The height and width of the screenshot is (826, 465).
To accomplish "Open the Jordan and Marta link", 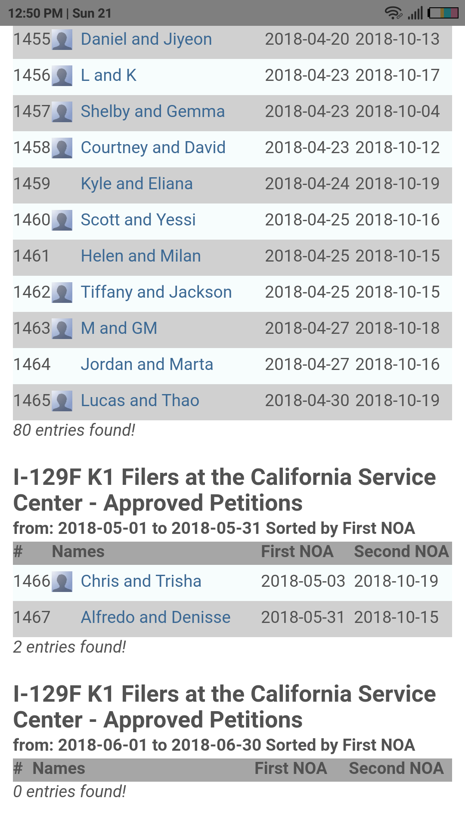I will 147,364.
